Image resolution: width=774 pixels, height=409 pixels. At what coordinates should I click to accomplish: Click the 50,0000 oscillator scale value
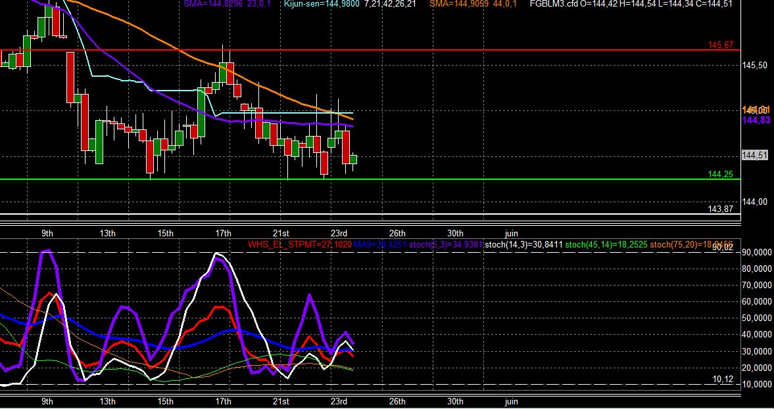757,318
